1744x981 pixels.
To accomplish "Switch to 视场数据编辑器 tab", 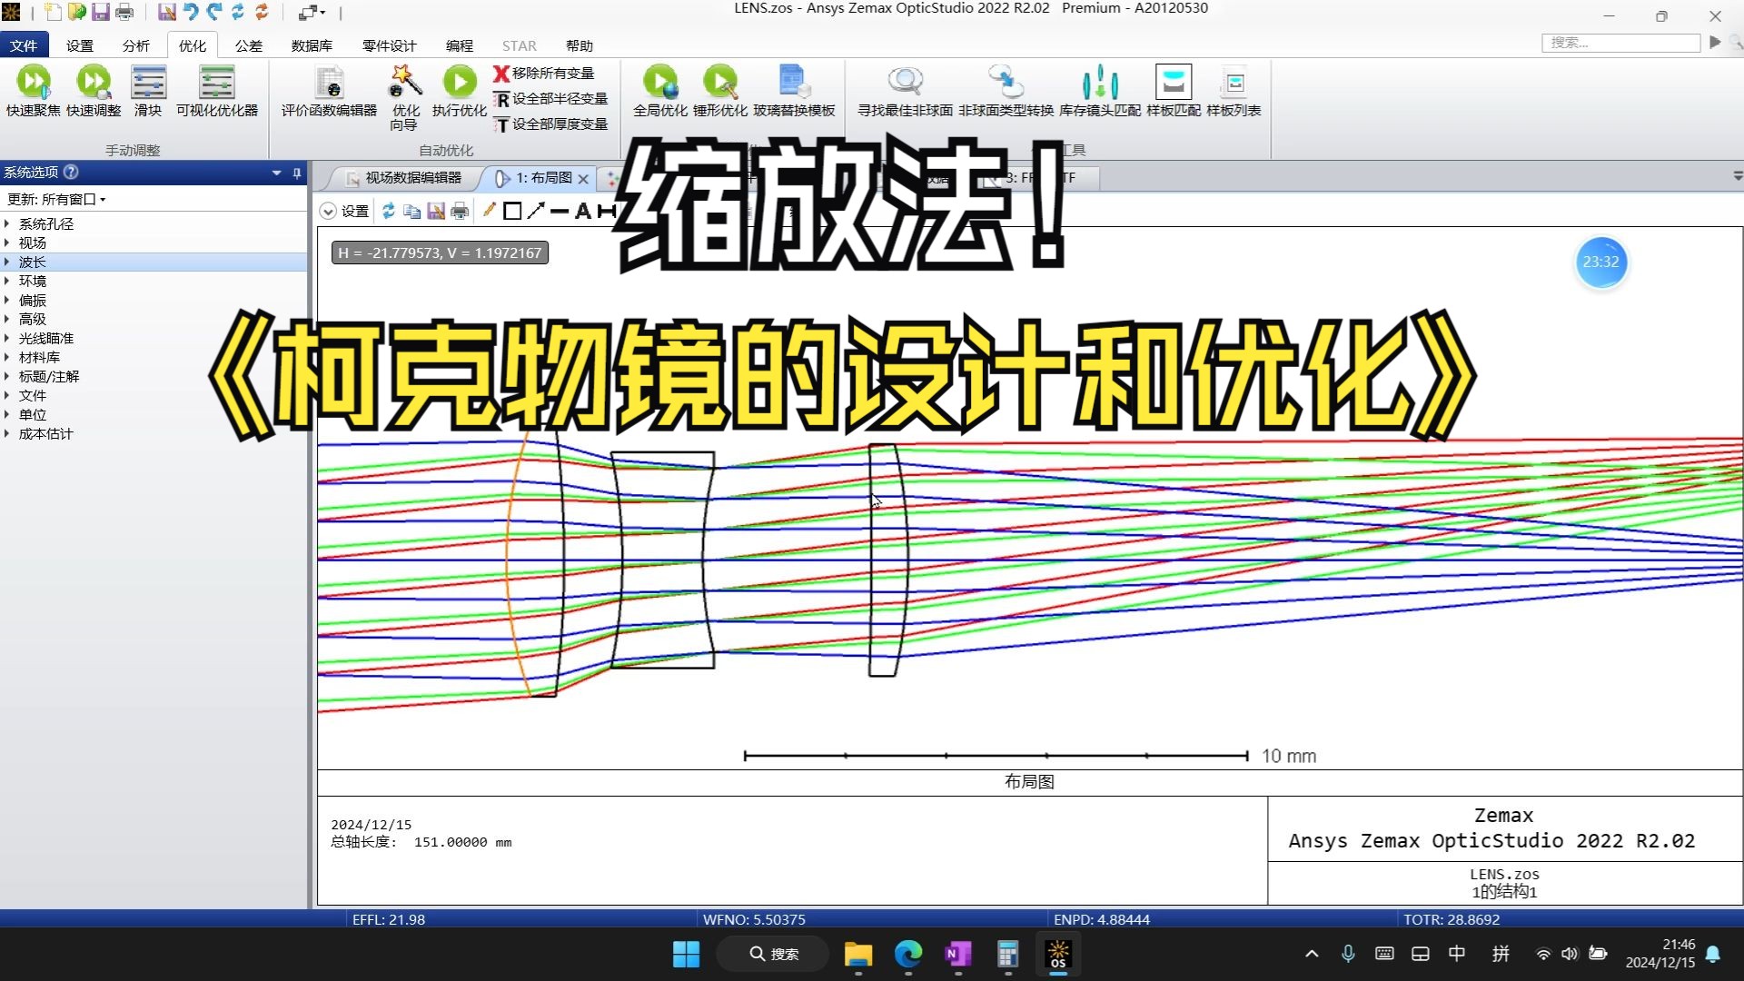I will tap(412, 178).
